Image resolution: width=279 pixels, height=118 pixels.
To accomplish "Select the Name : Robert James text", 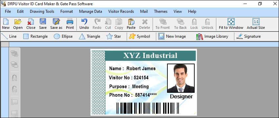I will tap(132, 69).
